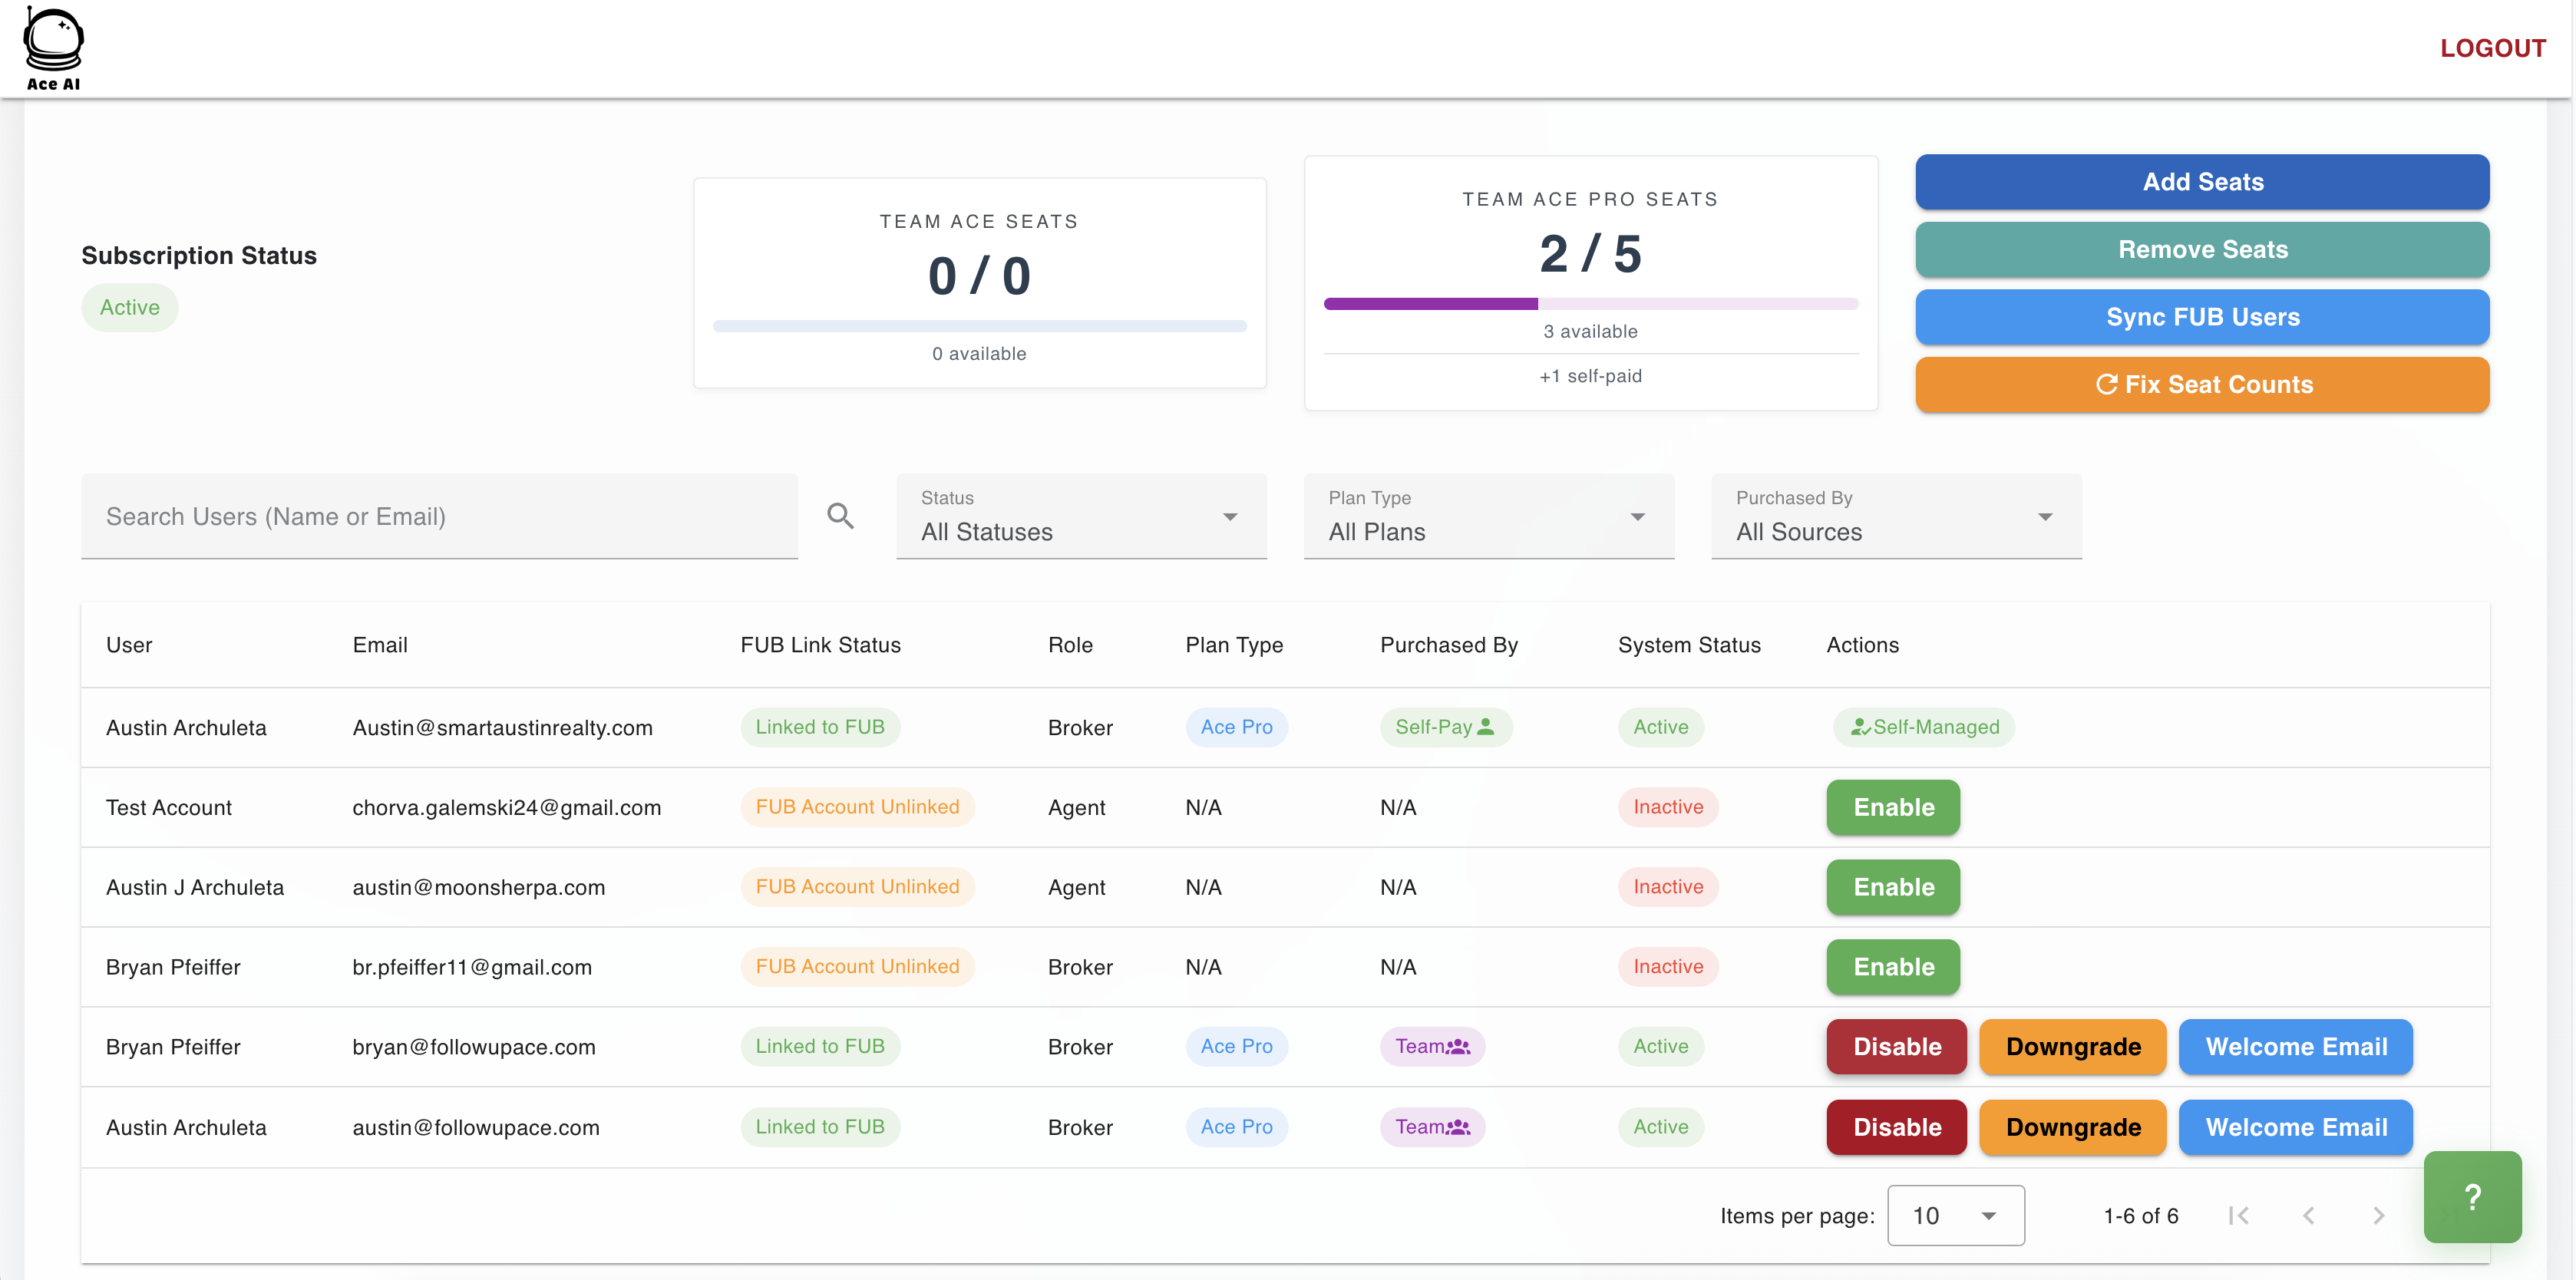Open the Purchased By sources dropdown
This screenshot has height=1280, width=2576.
1895,517
